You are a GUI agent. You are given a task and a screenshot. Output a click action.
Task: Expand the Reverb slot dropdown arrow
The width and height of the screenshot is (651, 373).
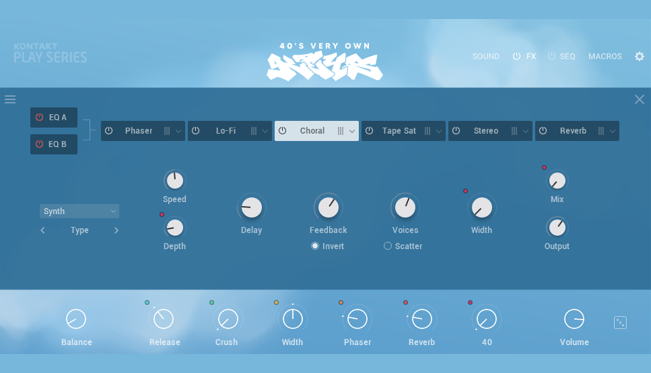[613, 131]
